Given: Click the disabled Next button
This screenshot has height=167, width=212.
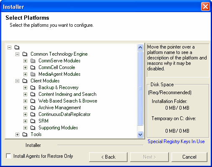Looking at the screenshot, I should click(x=149, y=157).
